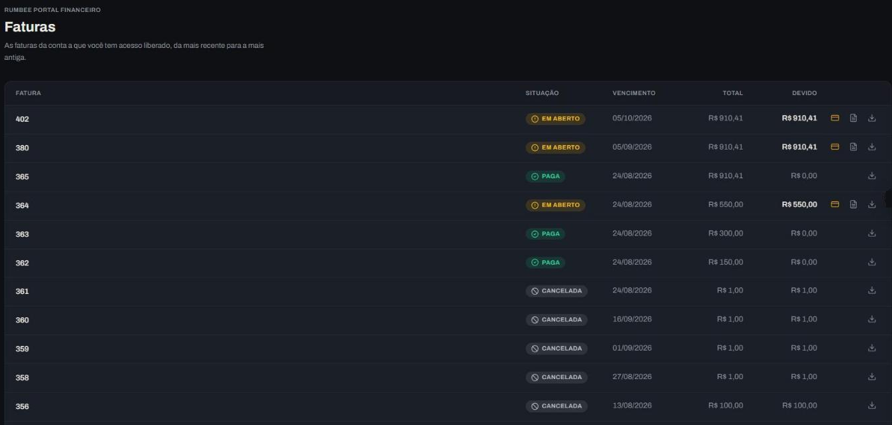Select the due date 16/09/2026
The width and height of the screenshot is (892, 425).
(x=632, y=319)
